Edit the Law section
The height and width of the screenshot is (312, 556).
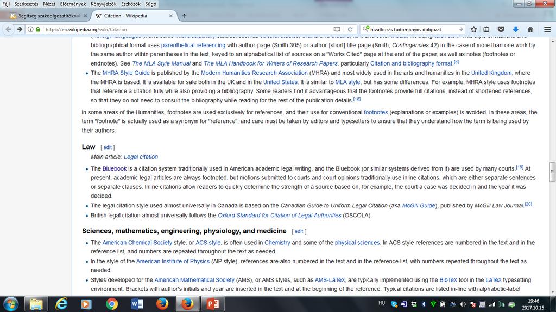[x=108, y=147]
